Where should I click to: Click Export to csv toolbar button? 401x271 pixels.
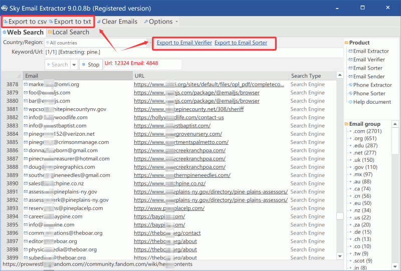click(x=25, y=22)
